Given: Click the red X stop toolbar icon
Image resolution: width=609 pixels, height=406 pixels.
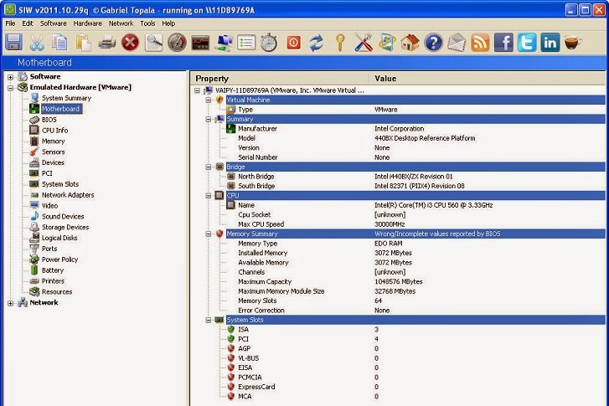Looking at the screenshot, I should [130, 43].
